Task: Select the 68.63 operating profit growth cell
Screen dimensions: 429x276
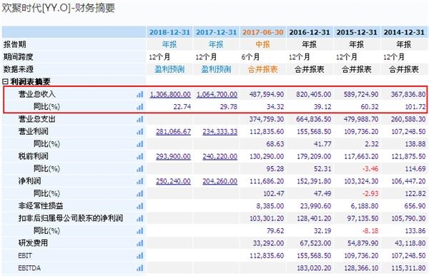Action: point(275,144)
